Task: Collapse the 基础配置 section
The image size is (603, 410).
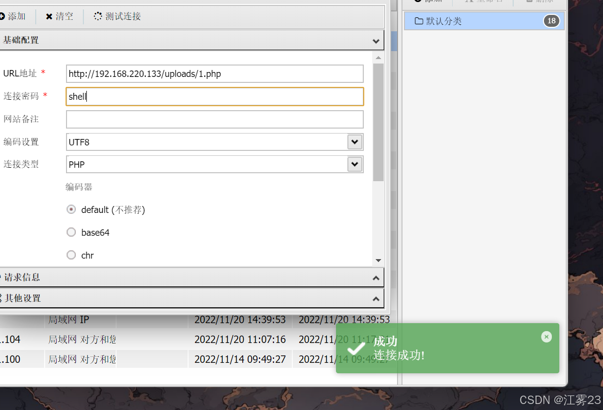Action: [376, 40]
